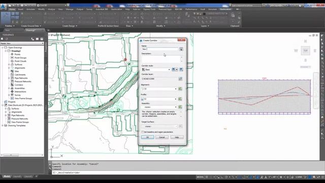Open Alignment dropdown in Create Corridor
This screenshot has width=325, height=183.
(176, 89)
